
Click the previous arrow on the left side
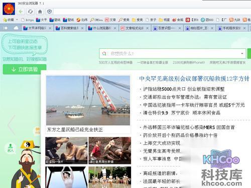tap(12, 125)
